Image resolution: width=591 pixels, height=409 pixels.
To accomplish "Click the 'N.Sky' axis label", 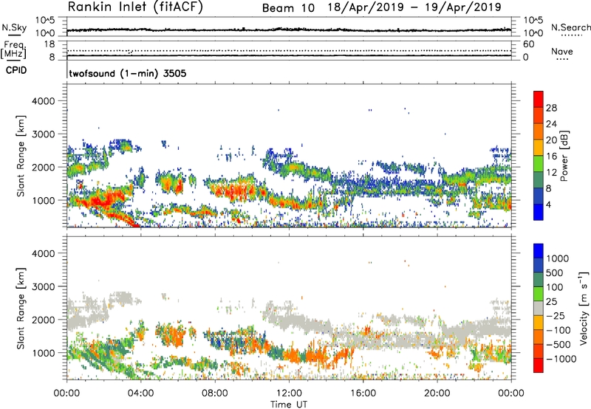I will (14, 28).
